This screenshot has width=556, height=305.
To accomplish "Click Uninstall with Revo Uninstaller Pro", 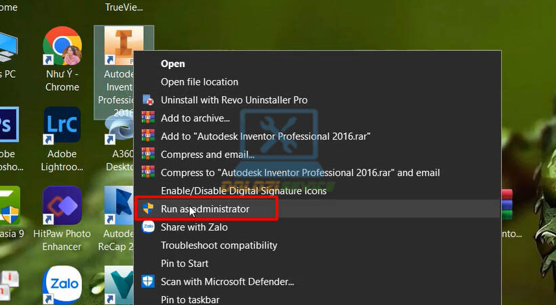I will [234, 100].
